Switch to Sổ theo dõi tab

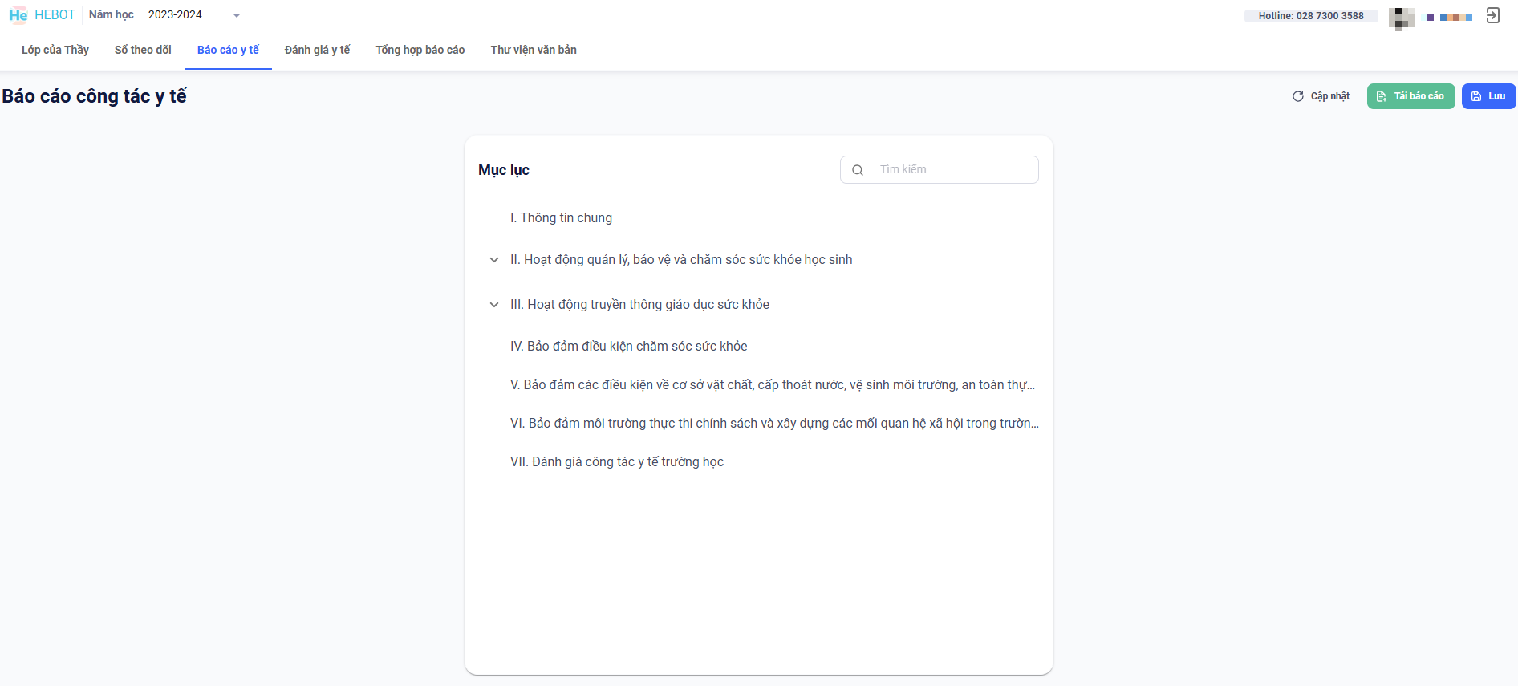[143, 50]
